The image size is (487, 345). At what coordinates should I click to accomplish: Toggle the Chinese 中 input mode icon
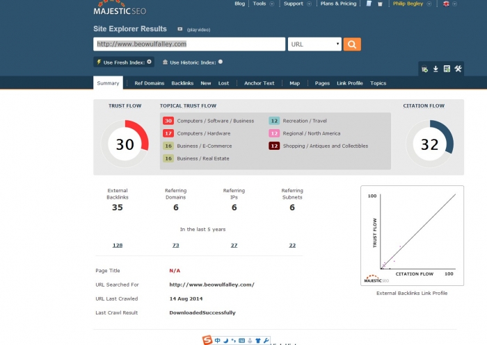217,340
